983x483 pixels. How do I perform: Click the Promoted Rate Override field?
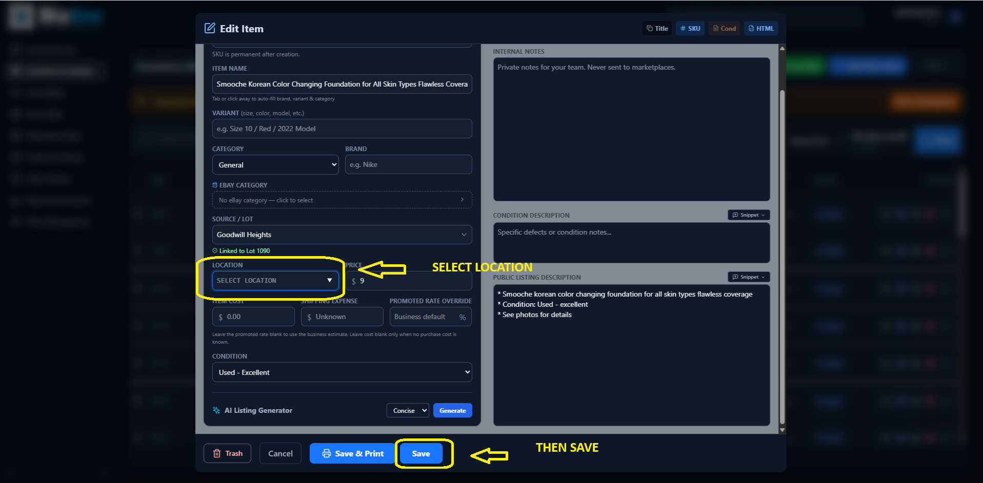point(431,317)
